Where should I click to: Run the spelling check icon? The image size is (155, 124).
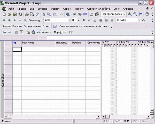coord(37,14)
